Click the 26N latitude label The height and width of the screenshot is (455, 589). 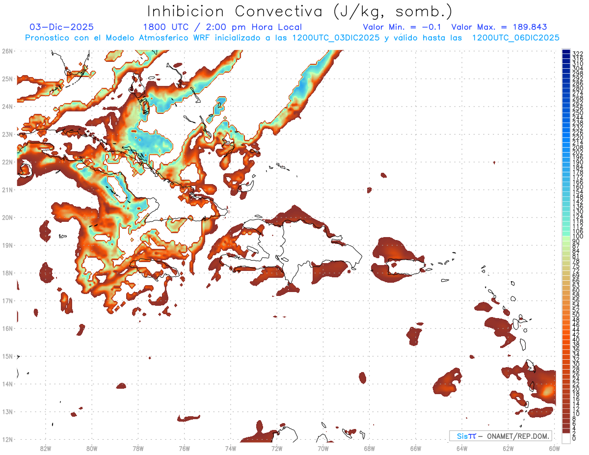point(7,51)
